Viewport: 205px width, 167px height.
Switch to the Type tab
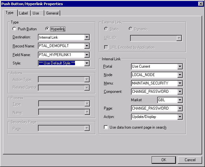[10, 13]
